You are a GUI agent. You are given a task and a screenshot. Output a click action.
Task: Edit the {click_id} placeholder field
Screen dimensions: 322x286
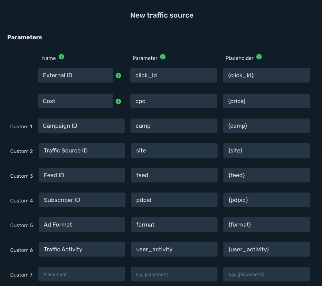pos(267,75)
